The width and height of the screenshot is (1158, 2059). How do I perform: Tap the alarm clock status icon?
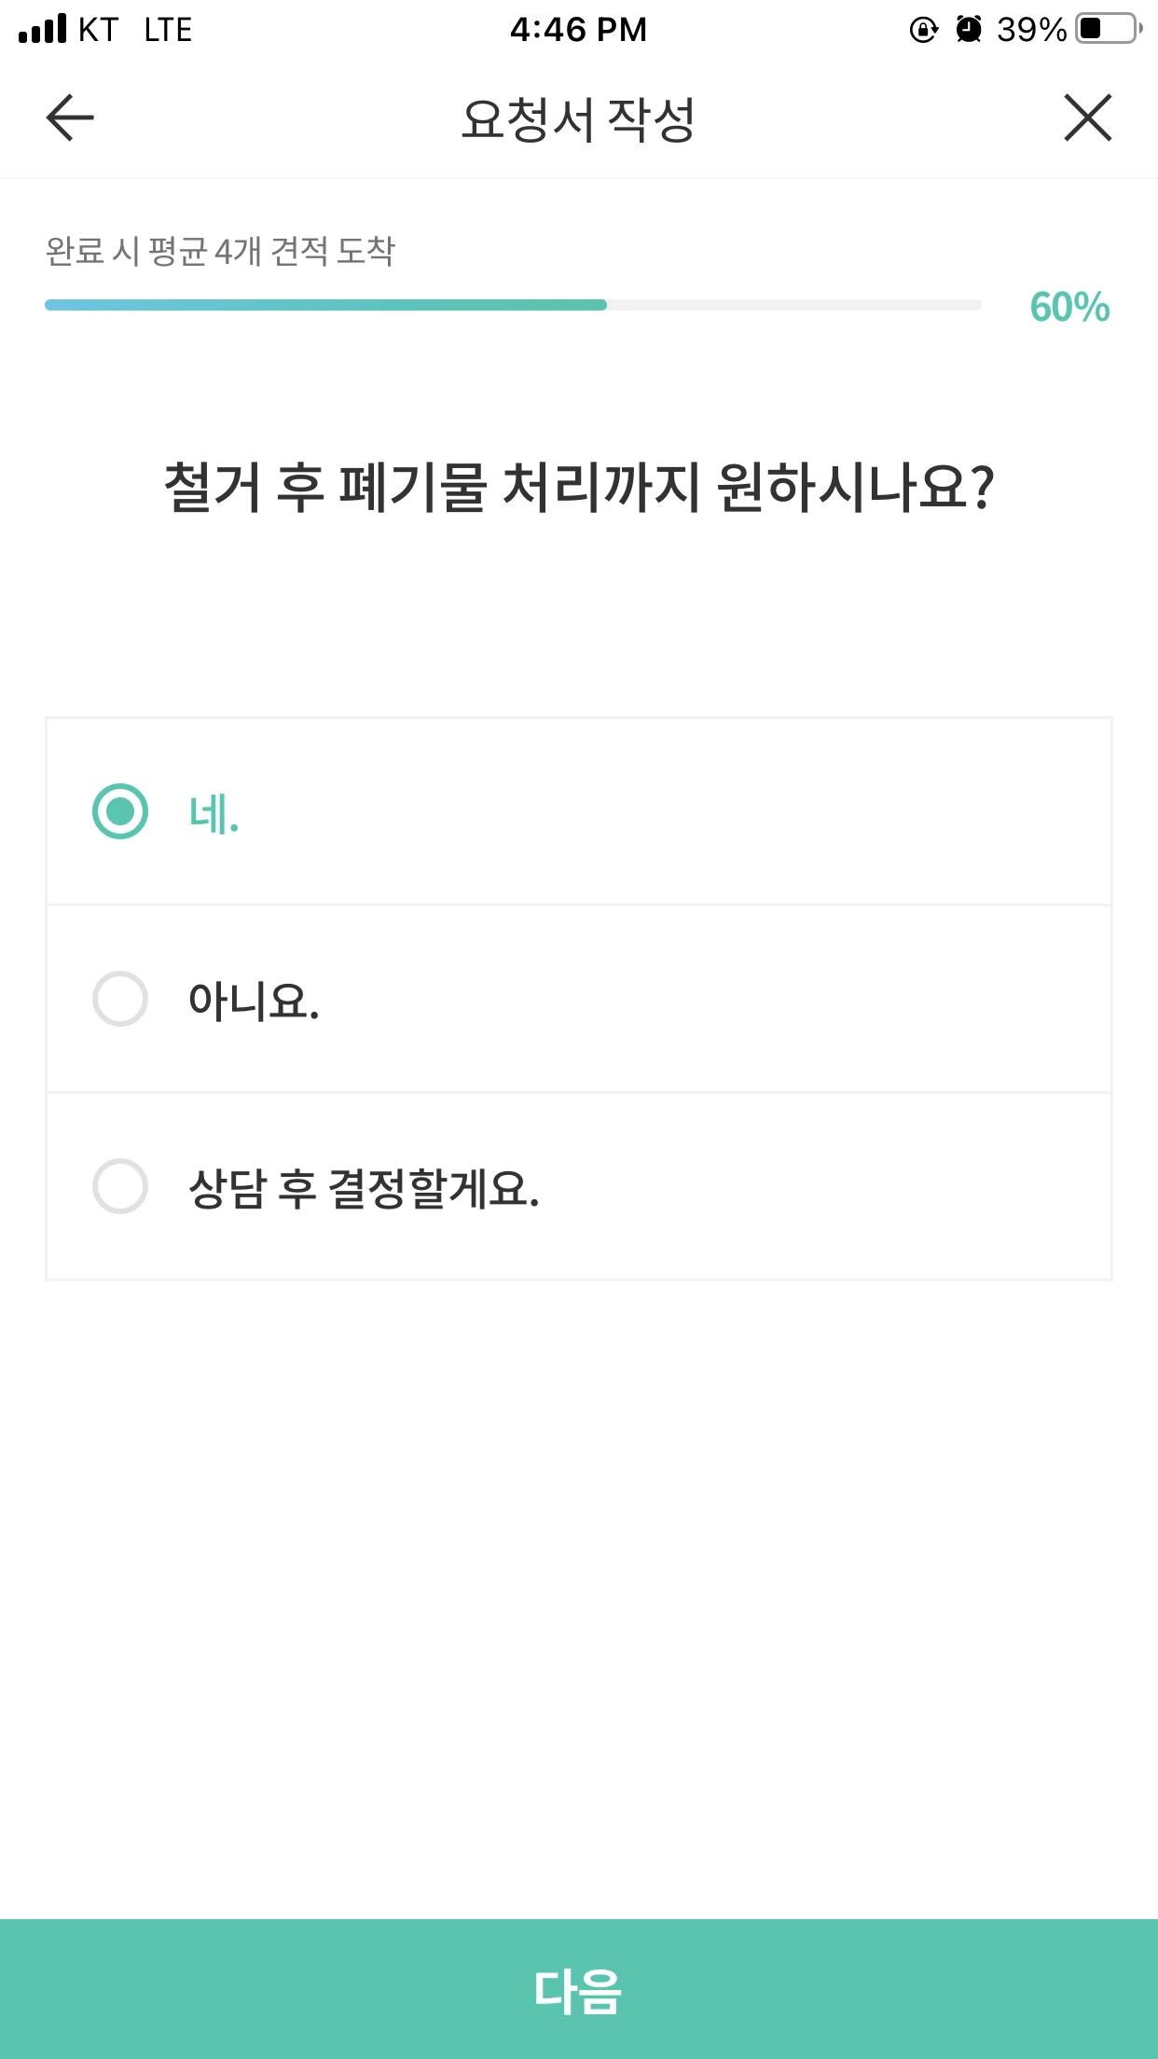(x=969, y=30)
